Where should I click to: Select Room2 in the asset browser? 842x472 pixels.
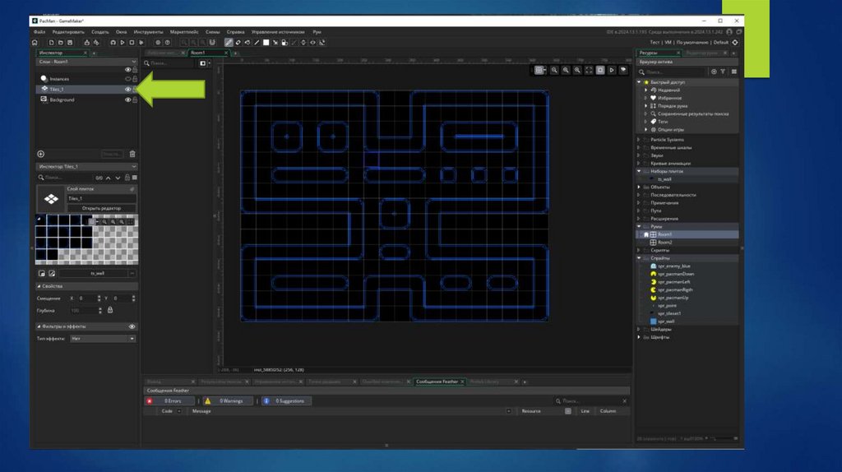(664, 243)
